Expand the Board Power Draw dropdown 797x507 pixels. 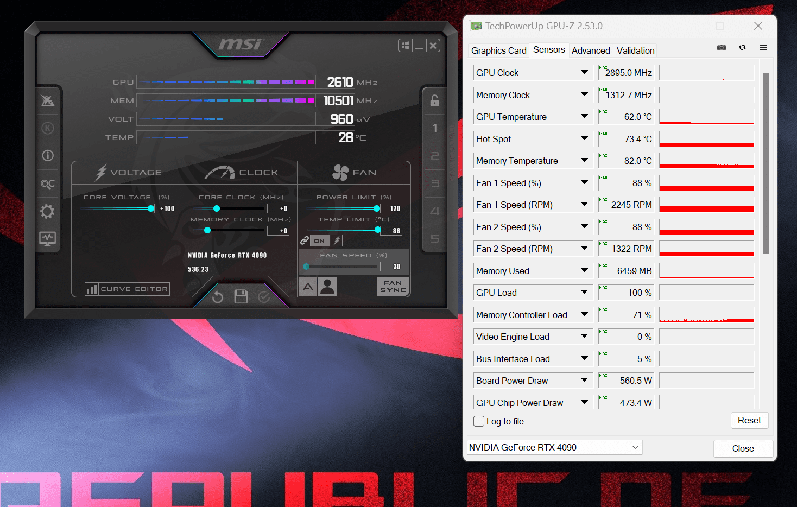pos(584,380)
